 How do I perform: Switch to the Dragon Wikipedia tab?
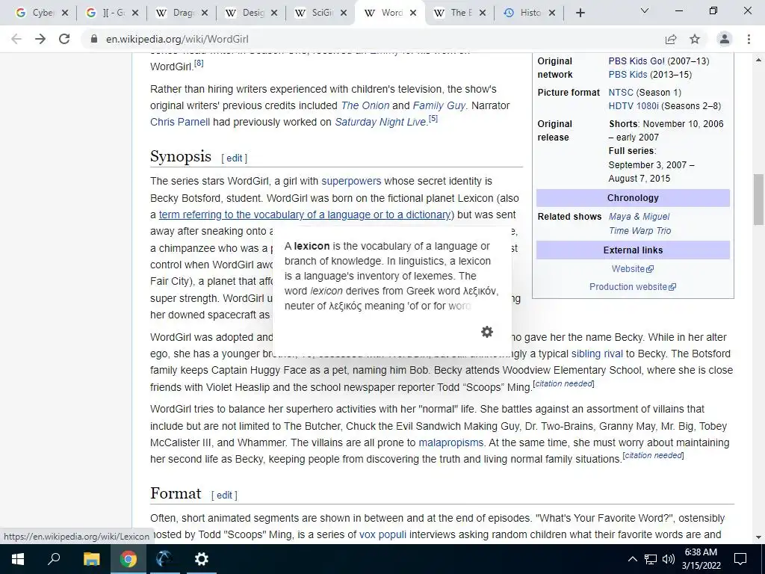[x=176, y=13]
